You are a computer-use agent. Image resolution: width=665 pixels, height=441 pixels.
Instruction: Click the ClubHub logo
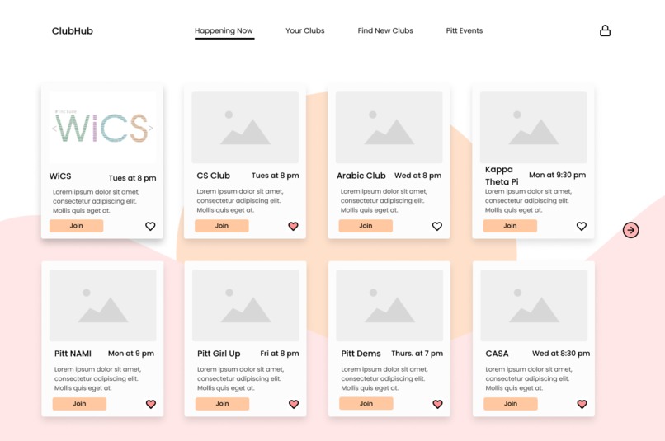73,31
